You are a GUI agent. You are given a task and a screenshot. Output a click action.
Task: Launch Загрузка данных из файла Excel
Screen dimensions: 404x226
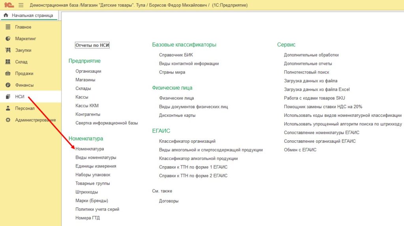click(316, 90)
